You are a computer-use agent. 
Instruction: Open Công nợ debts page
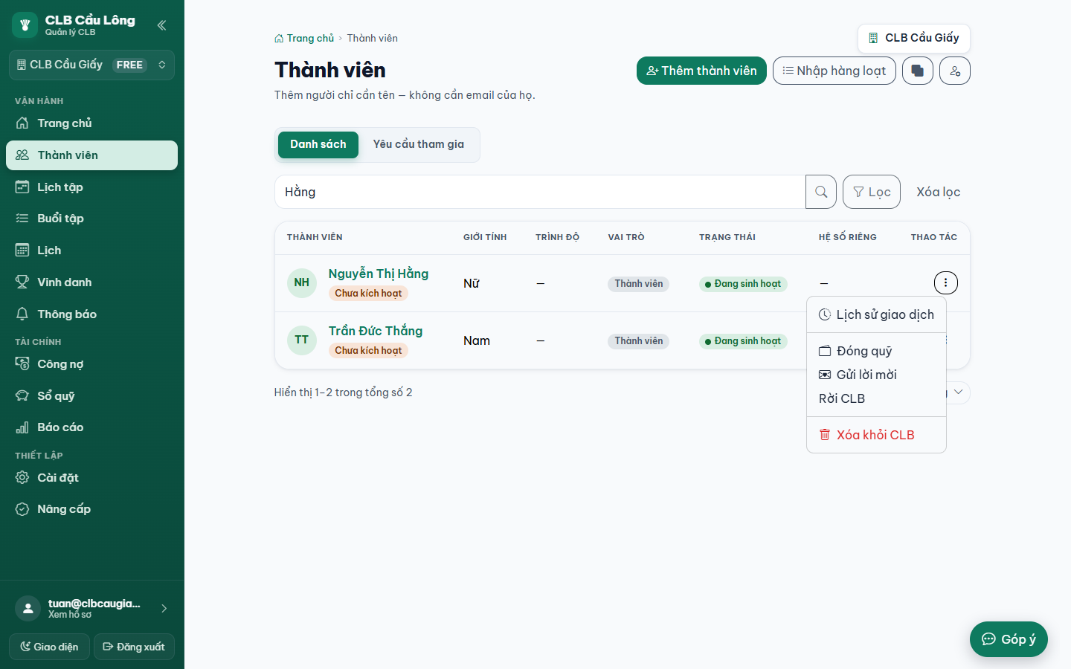[x=91, y=364]
